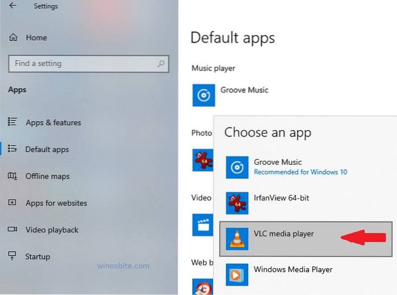Select Default apps in sidebar
The width and height of the screenshot is (397, 295).
[47, 149]
